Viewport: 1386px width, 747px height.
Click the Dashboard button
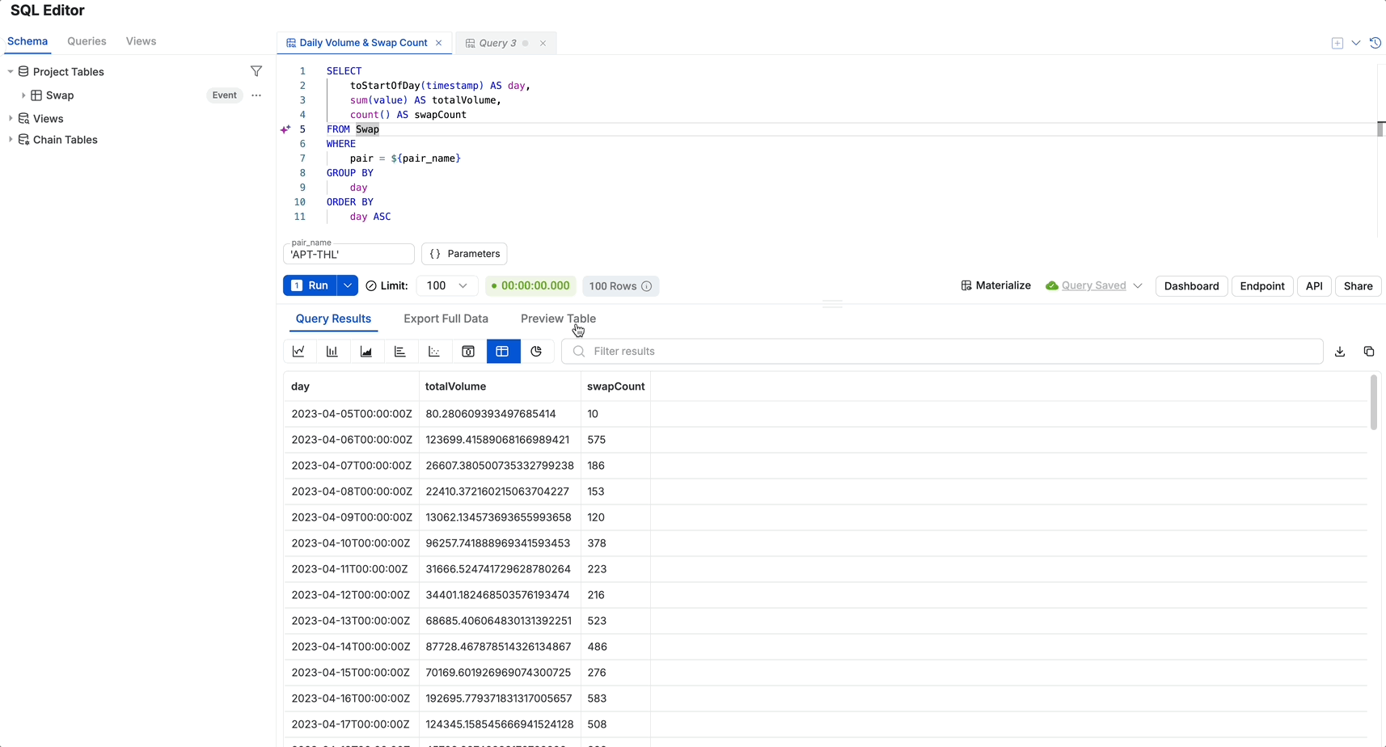1191,286
